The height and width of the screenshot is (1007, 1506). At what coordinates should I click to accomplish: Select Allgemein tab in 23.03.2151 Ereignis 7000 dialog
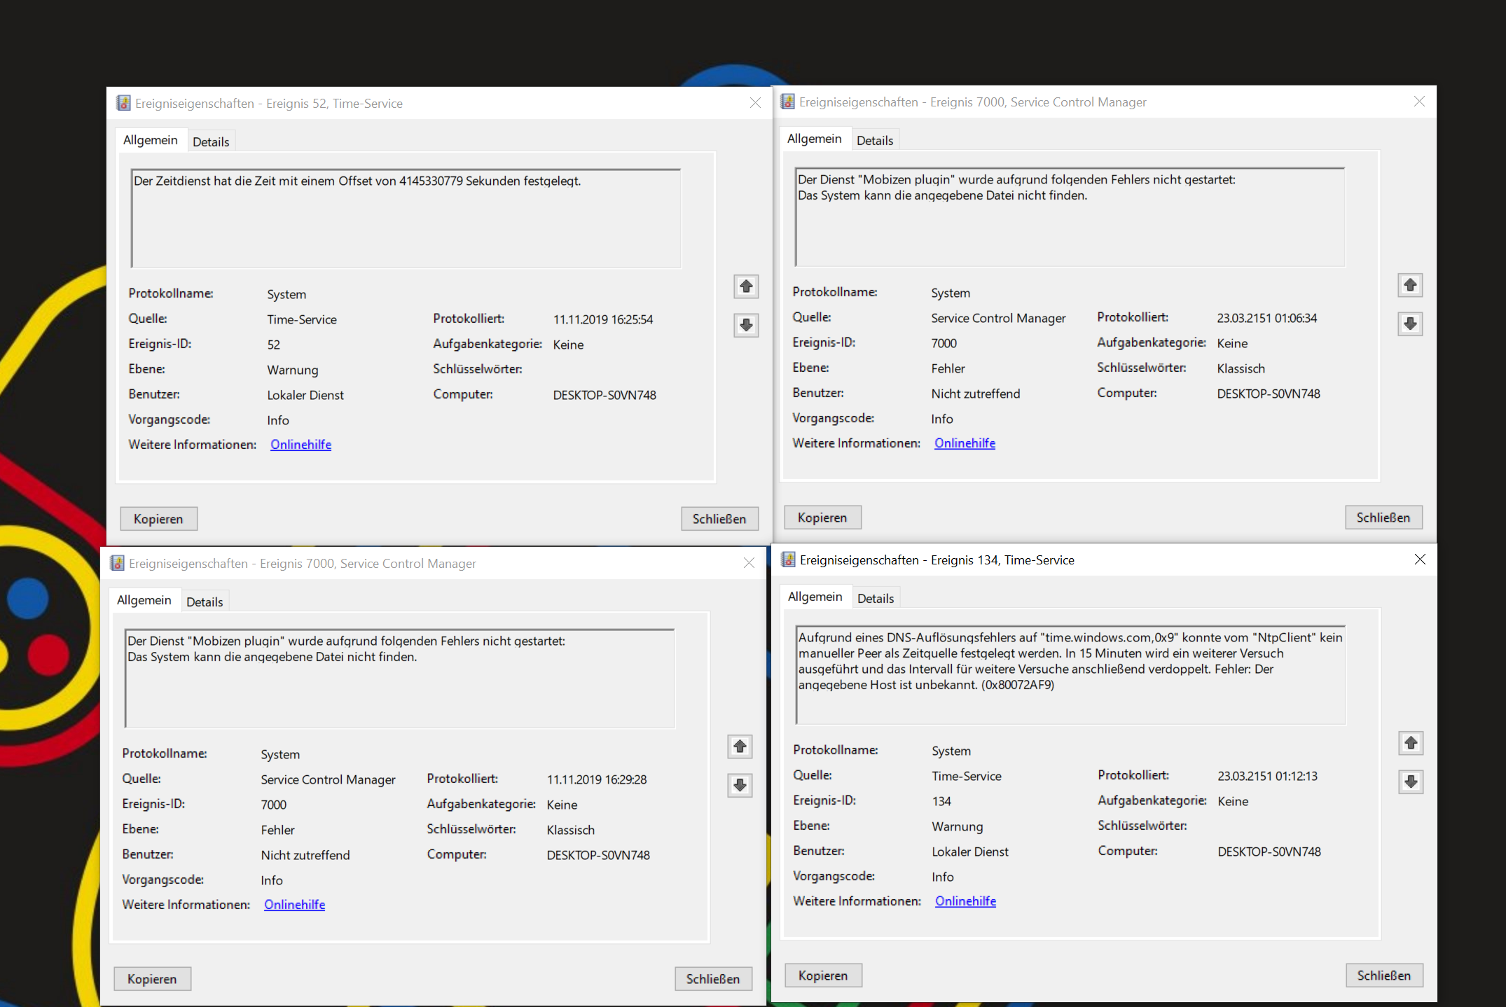pos(814,139)
